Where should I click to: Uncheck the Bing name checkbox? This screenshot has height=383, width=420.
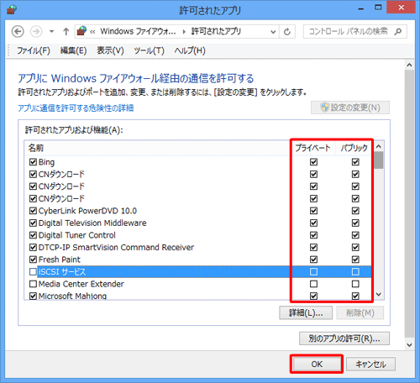click(x=33, y=162)
